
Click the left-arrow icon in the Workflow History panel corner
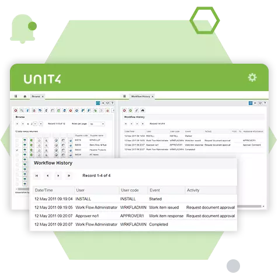(255, 103)
